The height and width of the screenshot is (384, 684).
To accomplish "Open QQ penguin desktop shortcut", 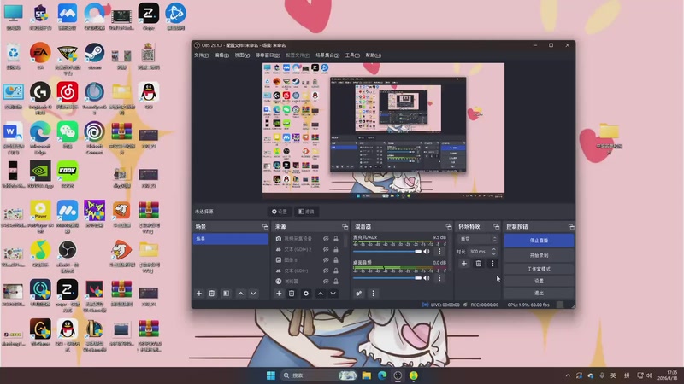I will (149, 96).
